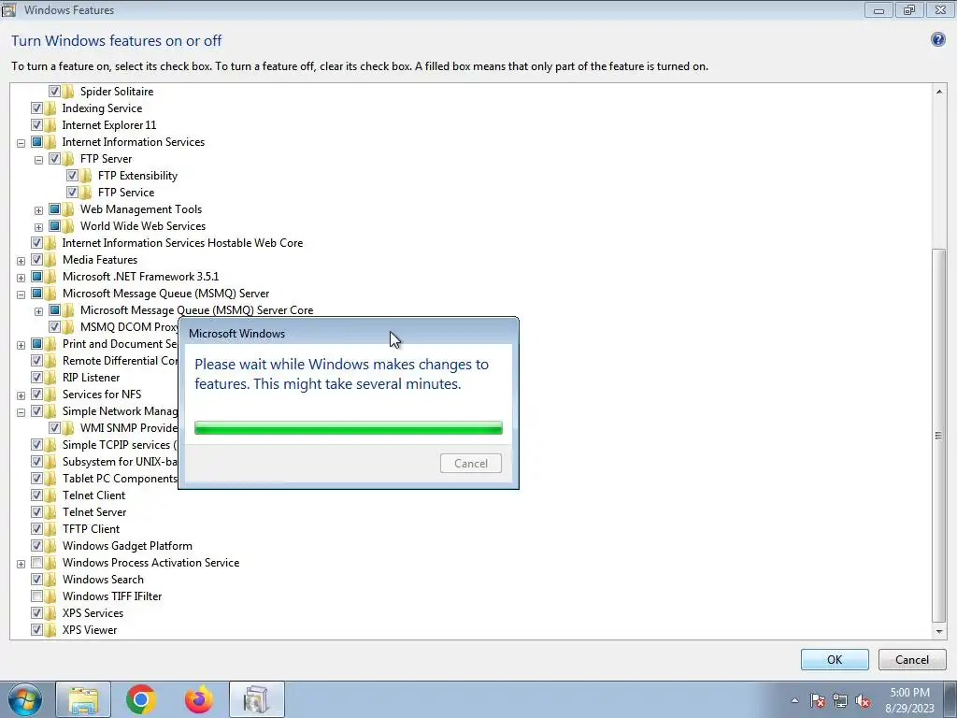957x718 pixels.
Task: Click the Windows Features title bar icon
Action: [x=8, y=9]
